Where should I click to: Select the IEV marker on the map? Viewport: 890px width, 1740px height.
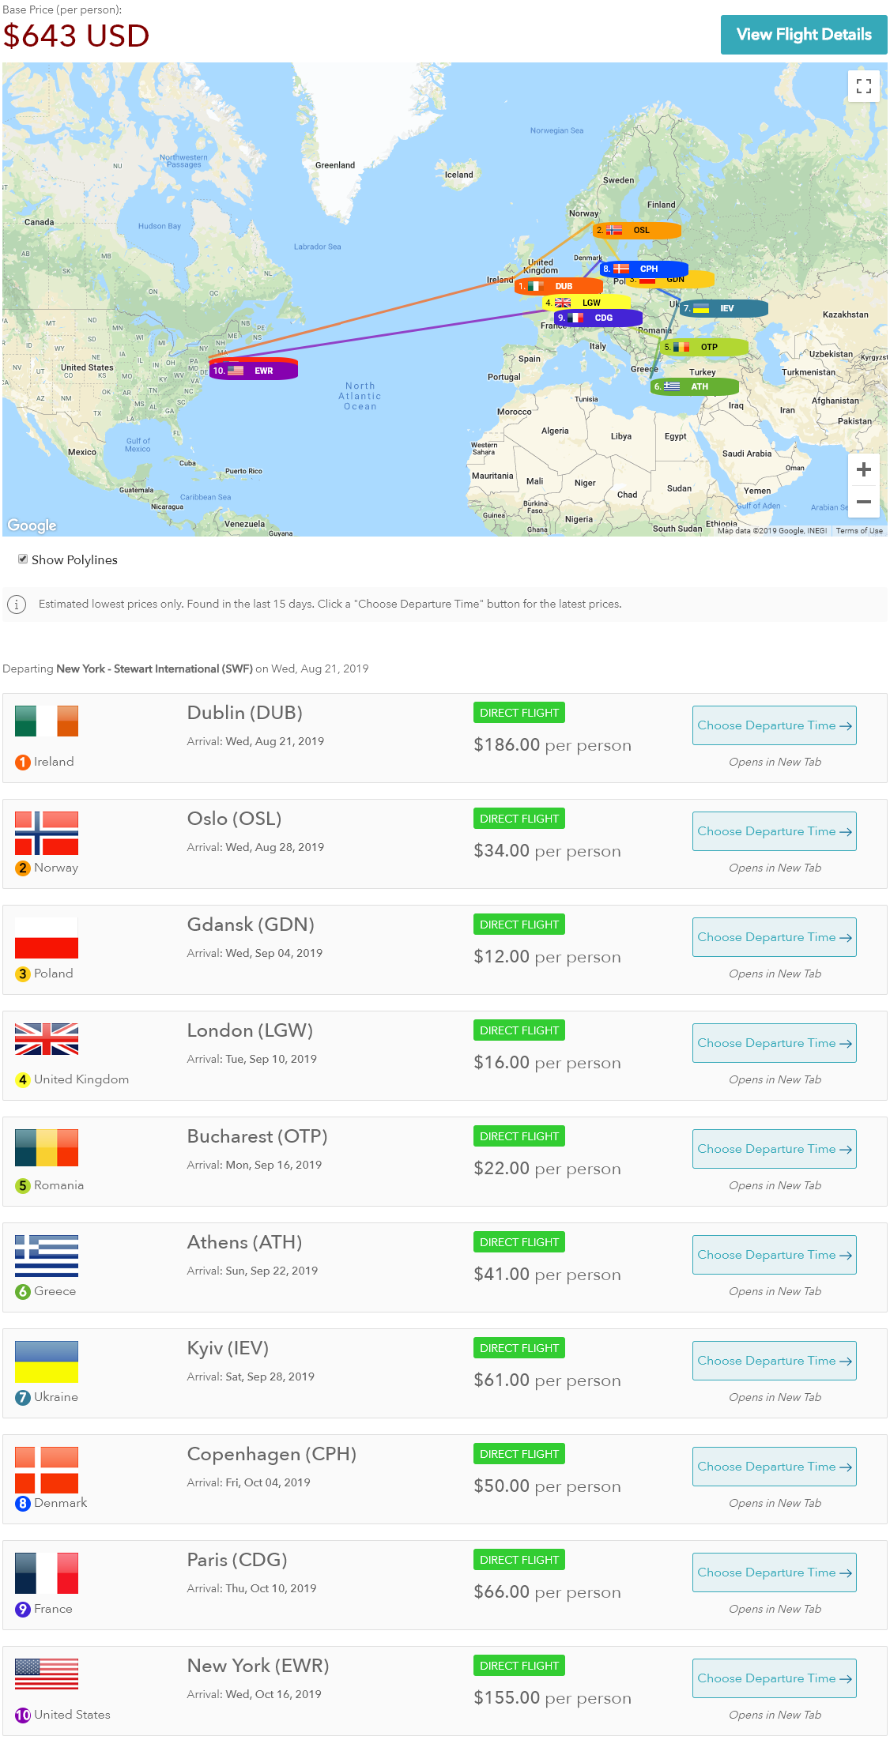pos(723,308)
